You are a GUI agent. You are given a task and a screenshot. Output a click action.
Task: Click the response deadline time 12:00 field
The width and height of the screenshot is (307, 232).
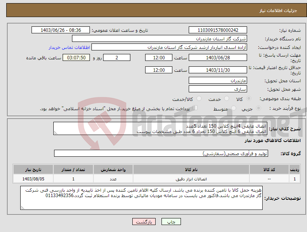point(159,57)
